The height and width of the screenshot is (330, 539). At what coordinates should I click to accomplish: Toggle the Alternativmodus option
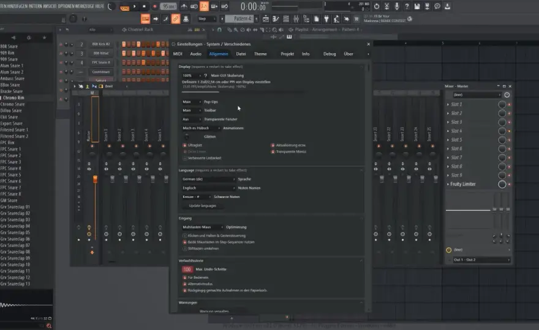coord(185,284)
